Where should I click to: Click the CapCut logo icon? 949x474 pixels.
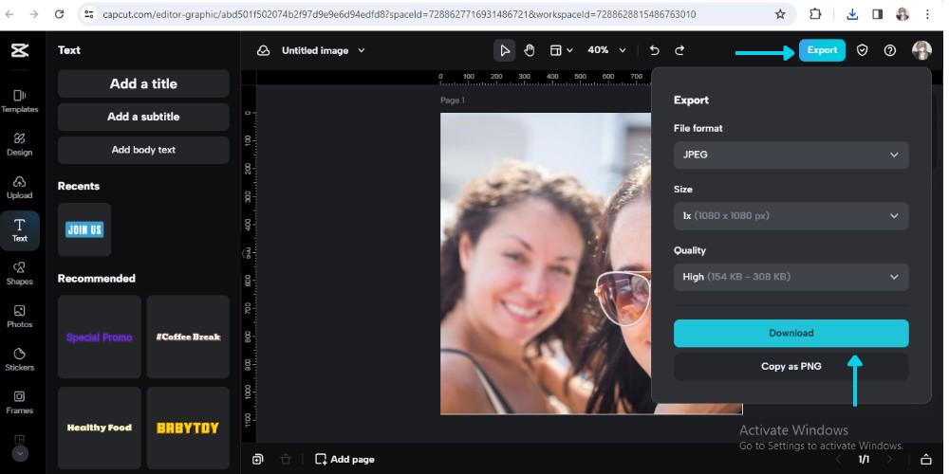pos(20,51)
